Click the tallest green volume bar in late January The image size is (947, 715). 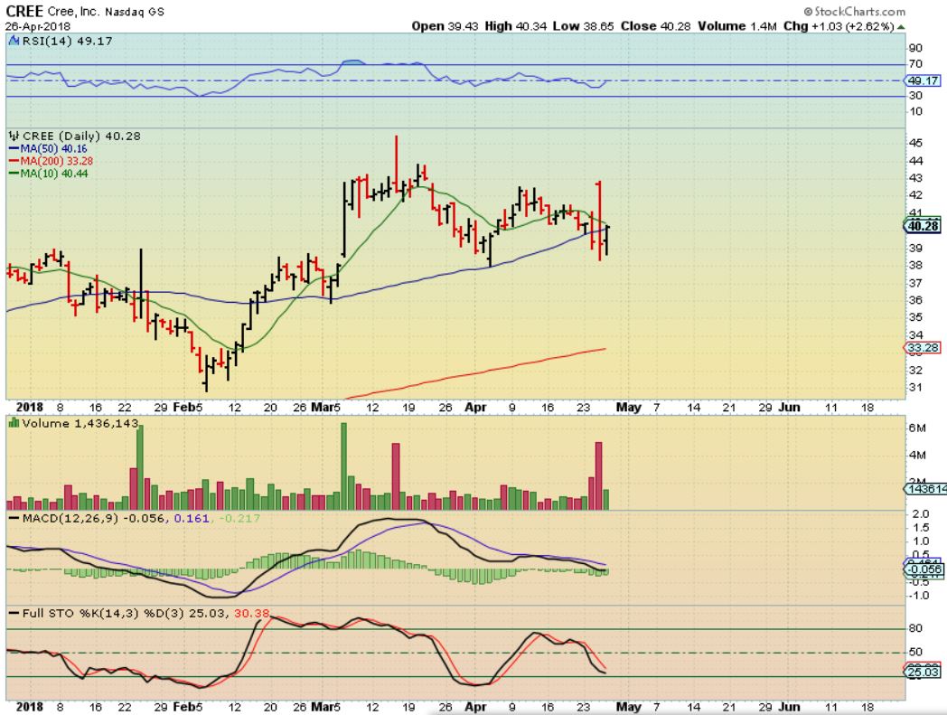click(x=140, y=467)
